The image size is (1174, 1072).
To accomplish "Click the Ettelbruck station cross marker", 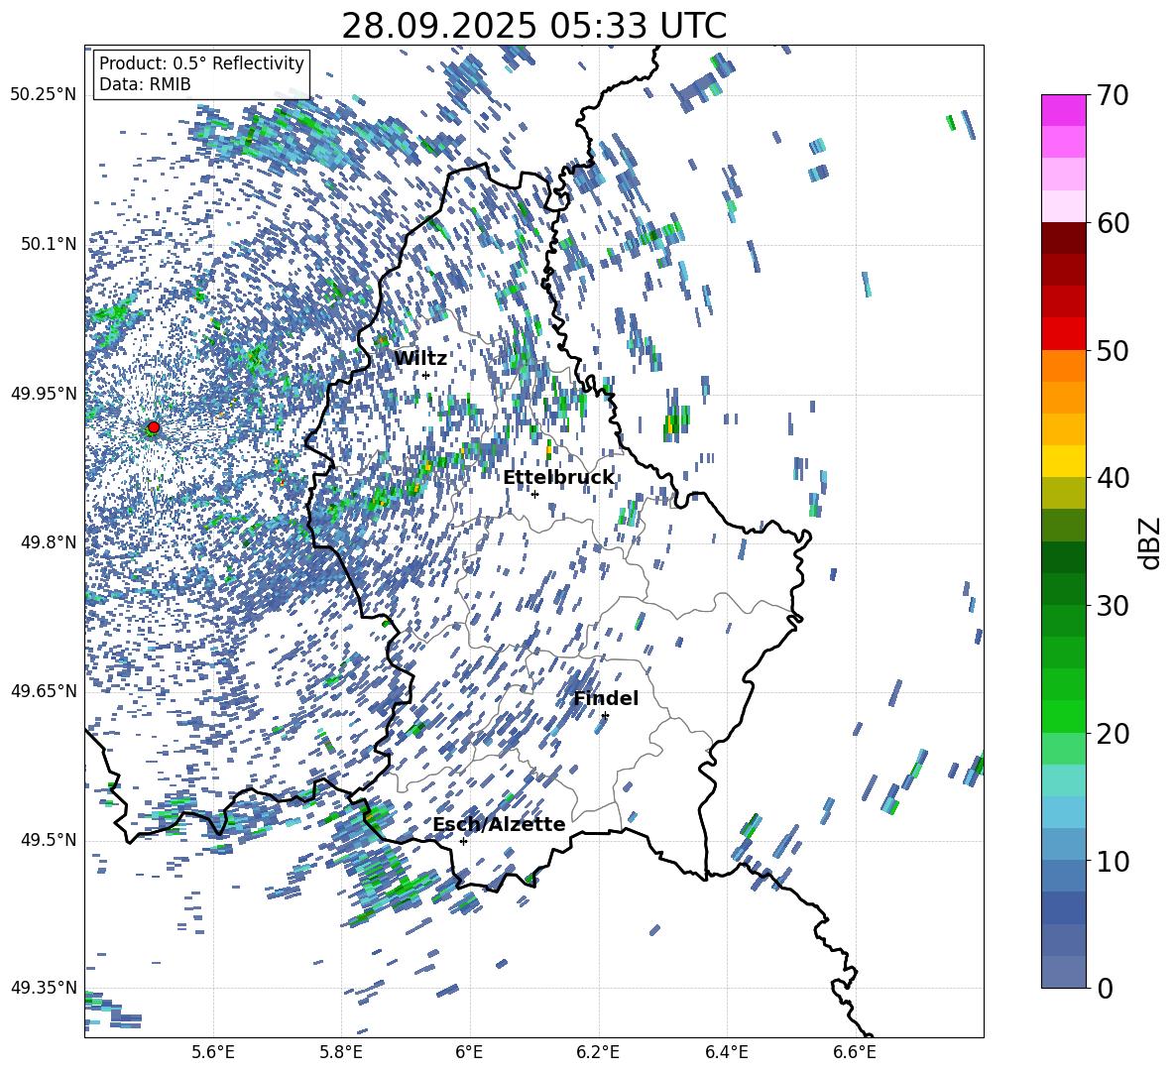I will pyautogui.click(x=534, y=494).
